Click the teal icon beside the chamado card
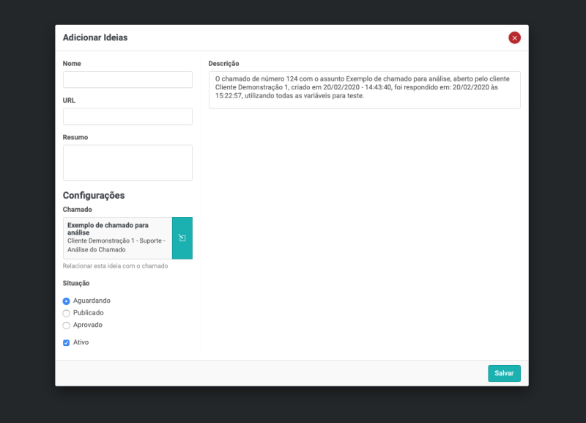 tap(182, 238)
